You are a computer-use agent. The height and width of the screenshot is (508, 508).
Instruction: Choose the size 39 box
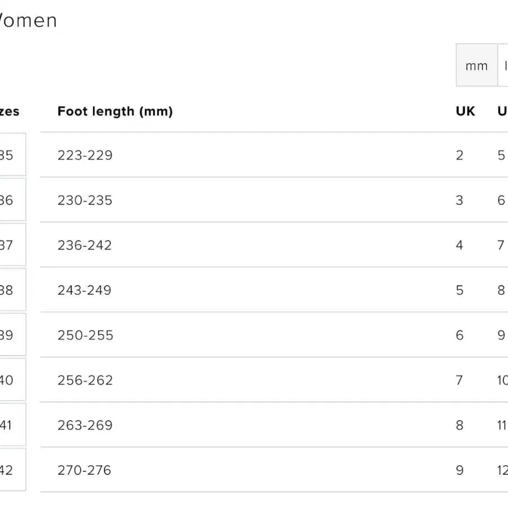point(10,335)
